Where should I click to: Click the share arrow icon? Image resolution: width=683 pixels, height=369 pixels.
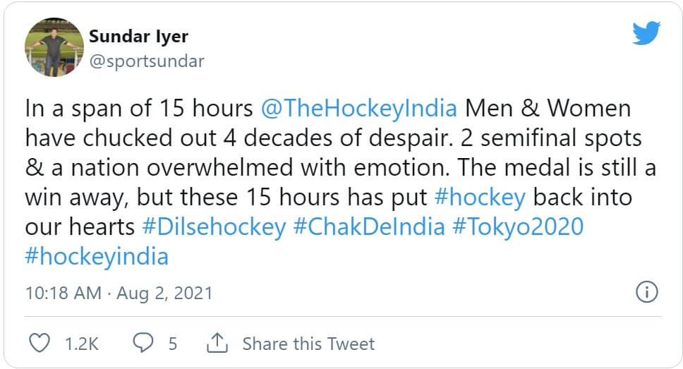pyautogui.click(x=217, y=344)
